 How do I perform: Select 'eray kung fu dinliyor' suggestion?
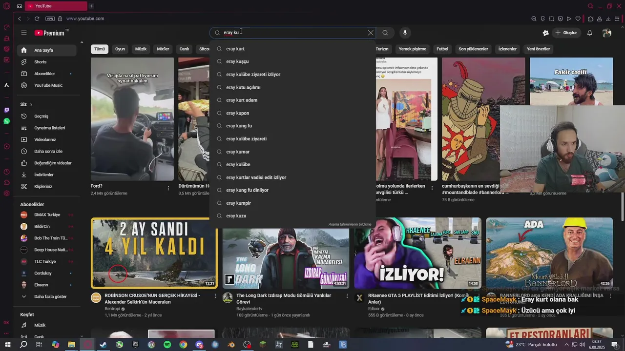292,190
